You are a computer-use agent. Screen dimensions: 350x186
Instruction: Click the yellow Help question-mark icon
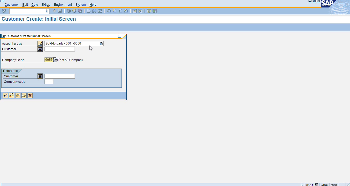pos(149,11)
